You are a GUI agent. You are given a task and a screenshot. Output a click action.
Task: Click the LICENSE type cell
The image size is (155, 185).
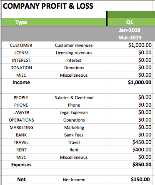pos(21,53)
